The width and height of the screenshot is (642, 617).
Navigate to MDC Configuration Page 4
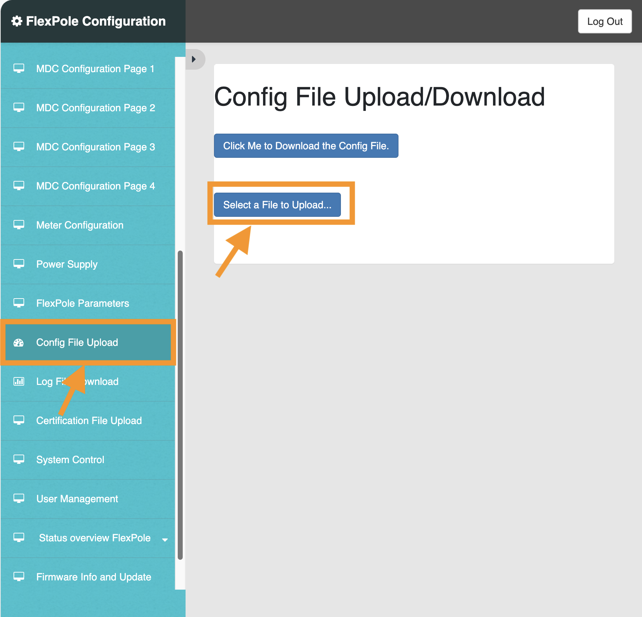(x=95, y=186)
